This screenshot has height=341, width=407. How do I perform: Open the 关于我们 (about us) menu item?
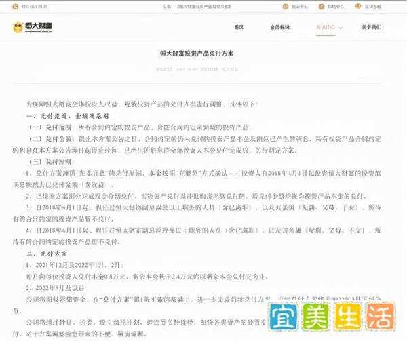pyautogui.click(x=372, y=27)
